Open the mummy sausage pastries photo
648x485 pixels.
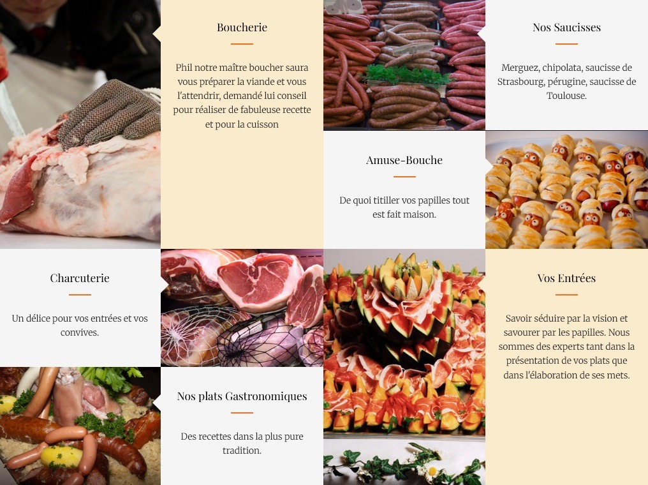pyautogui.click(x=566, y=190)
